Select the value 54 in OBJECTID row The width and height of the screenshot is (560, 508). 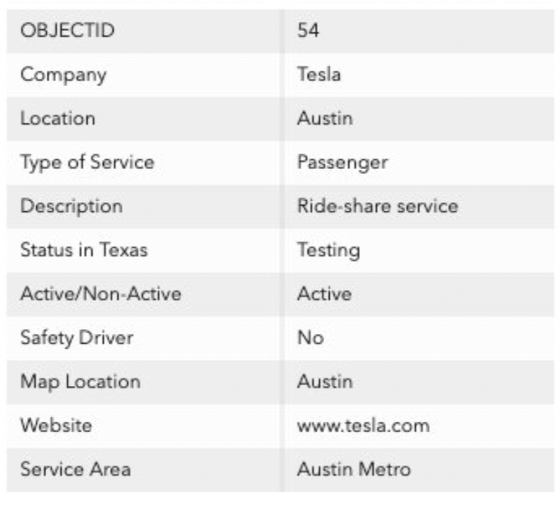coord(308,32)
